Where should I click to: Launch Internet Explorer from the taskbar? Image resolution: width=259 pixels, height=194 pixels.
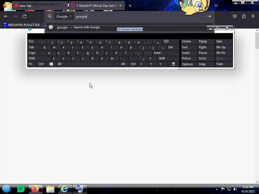coord(64,189)
